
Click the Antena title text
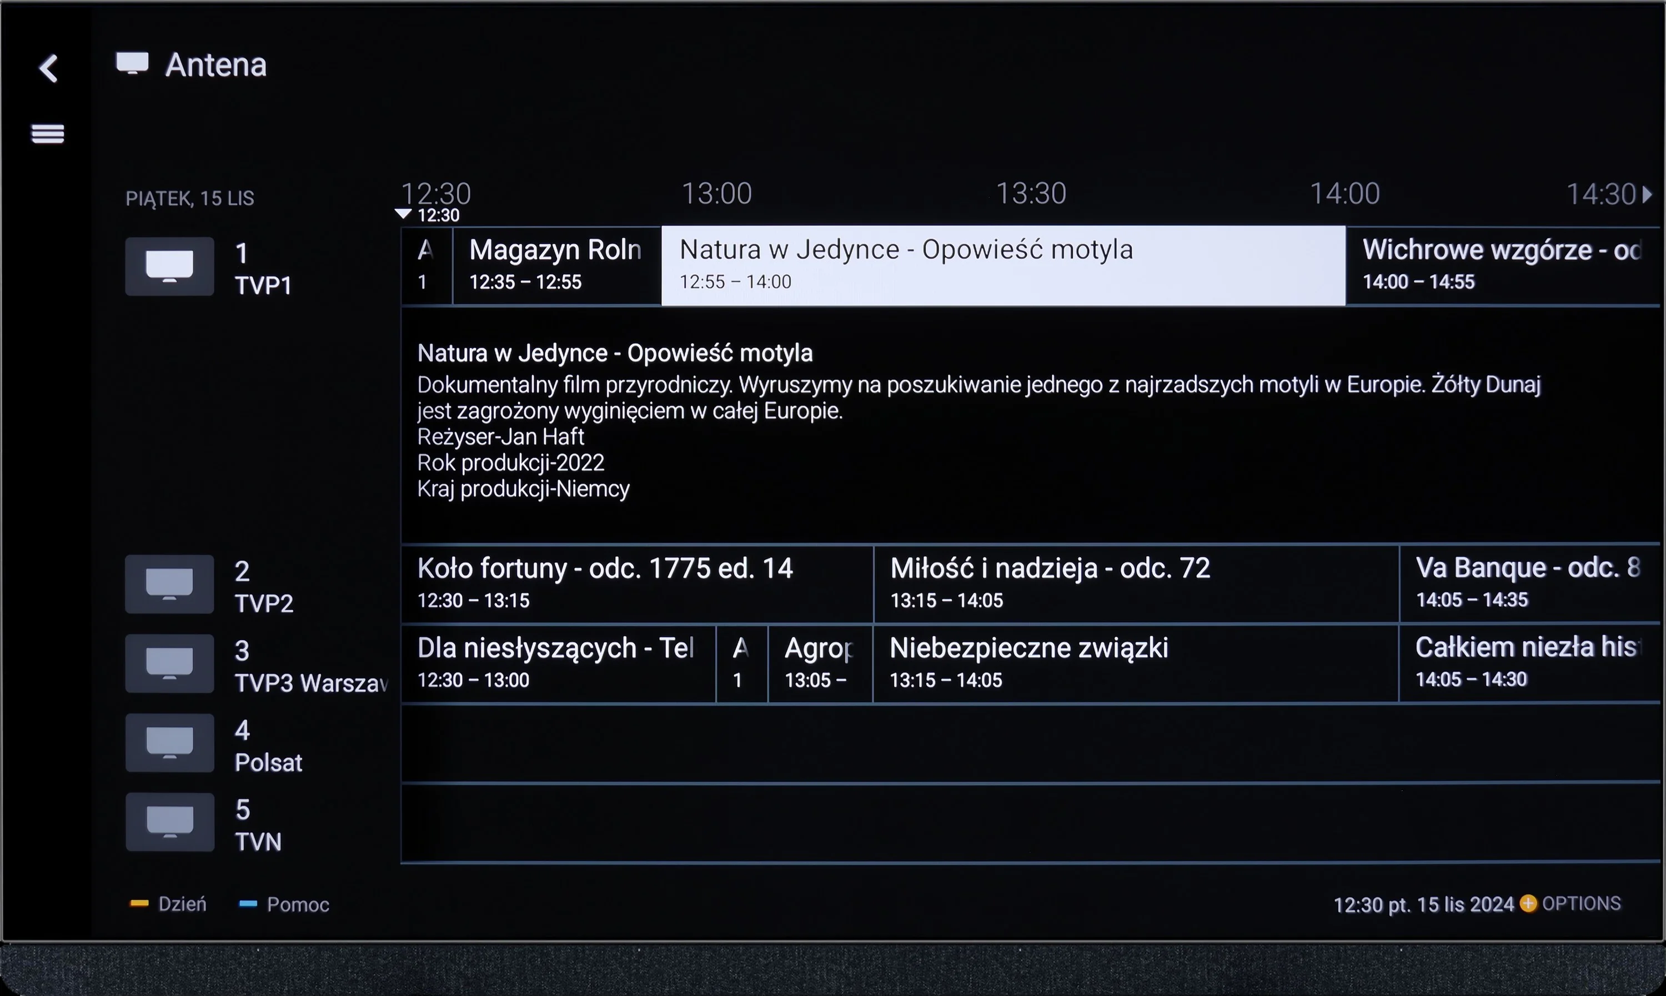click(216, 65)
